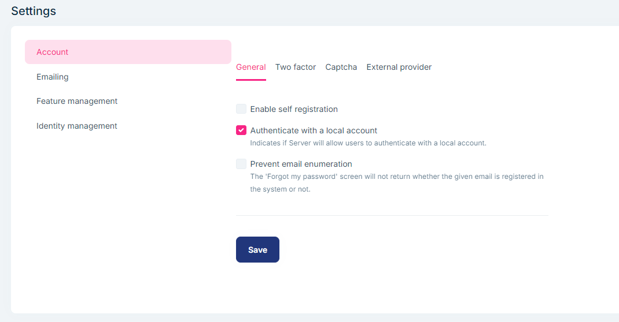This screenshot has width=619, height=322.
Task: Open Feature management in sidebar
Action: pyautogui.click(x=77, y=101)
